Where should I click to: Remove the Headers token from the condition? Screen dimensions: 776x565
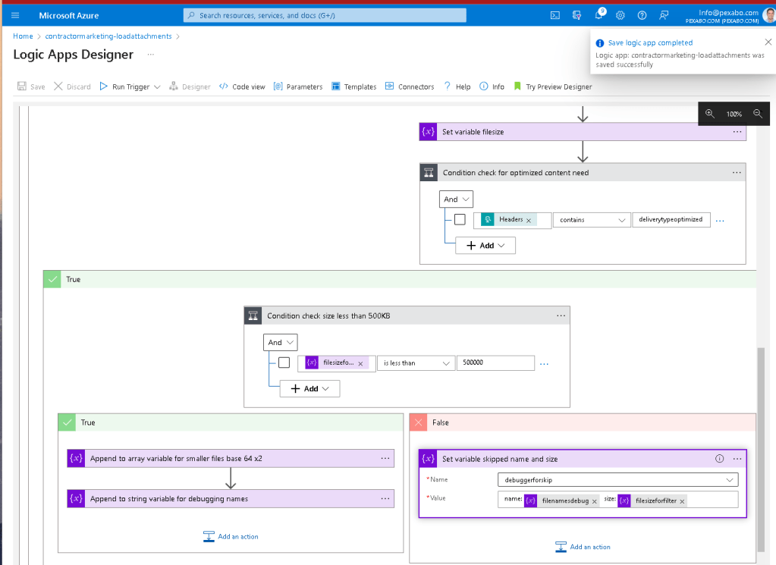(x=529, y=221)
